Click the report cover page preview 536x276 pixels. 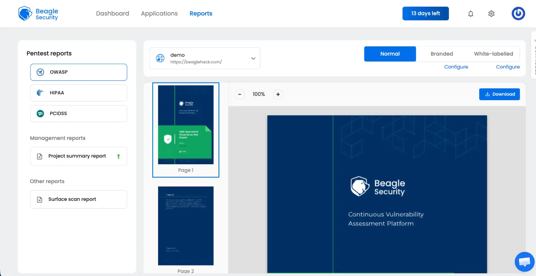pyautogui.click(x=377, y=194)
